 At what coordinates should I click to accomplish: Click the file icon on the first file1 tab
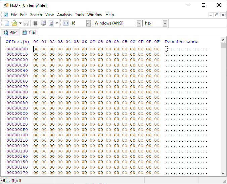click(6, 33)
